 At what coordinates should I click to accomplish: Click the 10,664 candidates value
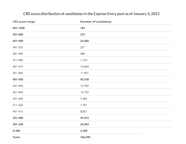pyautogui.click(x=84, y=67)
